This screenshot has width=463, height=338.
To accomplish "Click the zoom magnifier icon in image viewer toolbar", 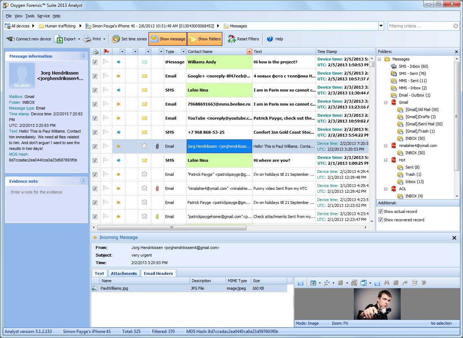I will click(327, 283).
